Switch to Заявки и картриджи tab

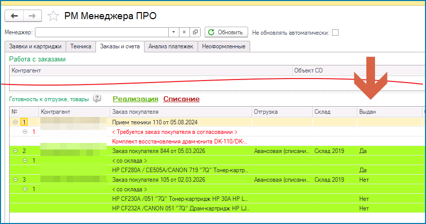click(35, 46)
